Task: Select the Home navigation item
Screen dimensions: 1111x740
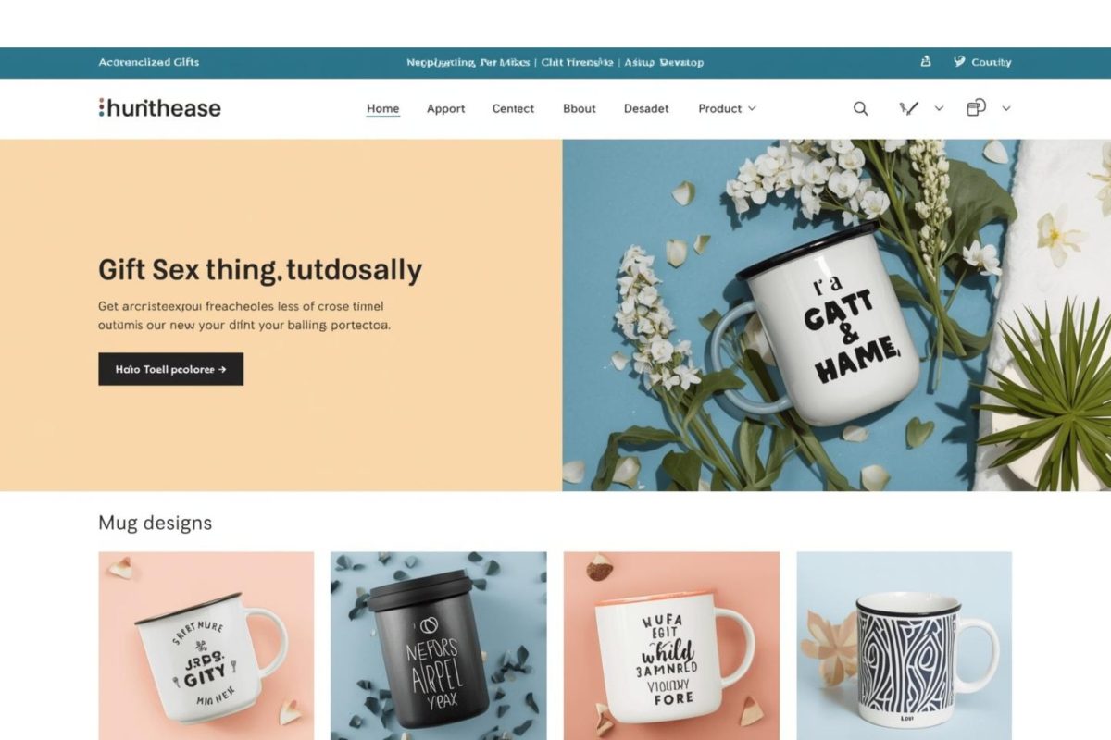Action: [x=383, y=108]
